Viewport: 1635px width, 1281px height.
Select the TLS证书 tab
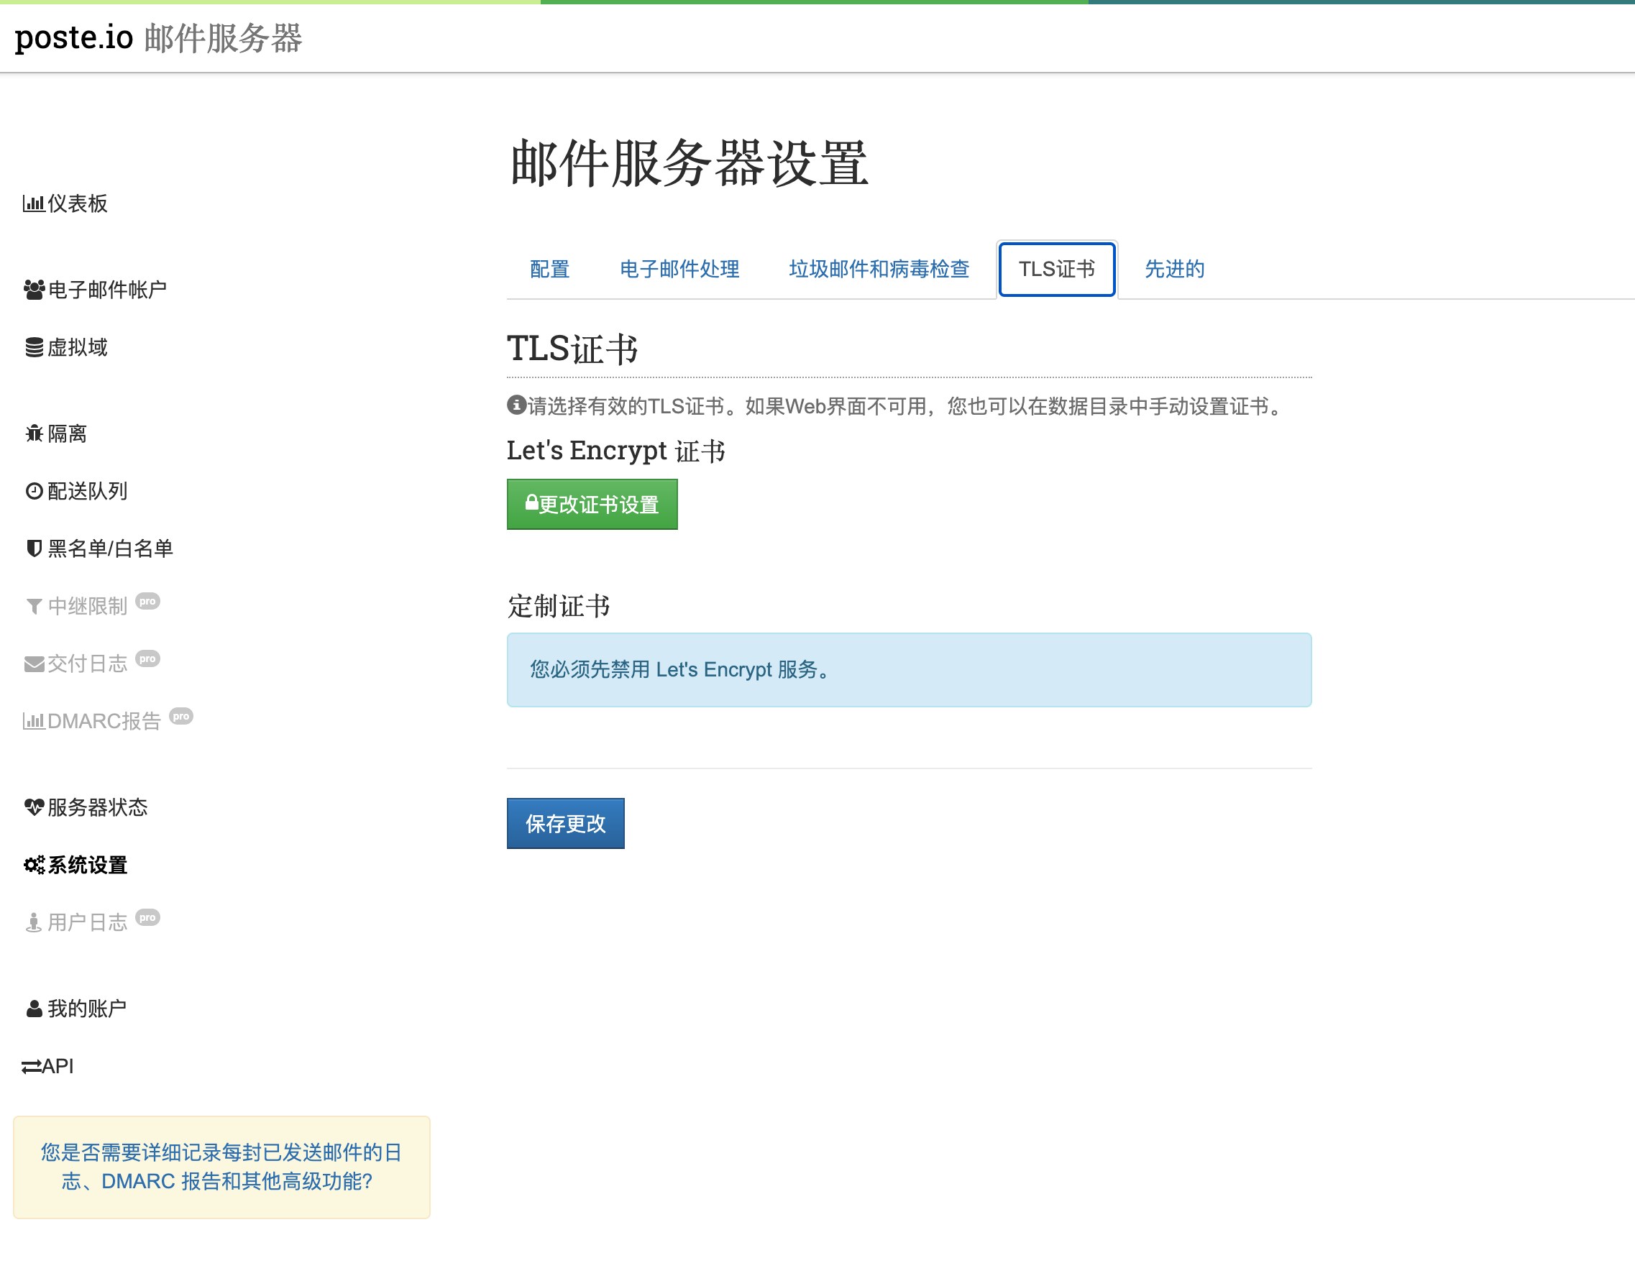[x=1057, y=270]
